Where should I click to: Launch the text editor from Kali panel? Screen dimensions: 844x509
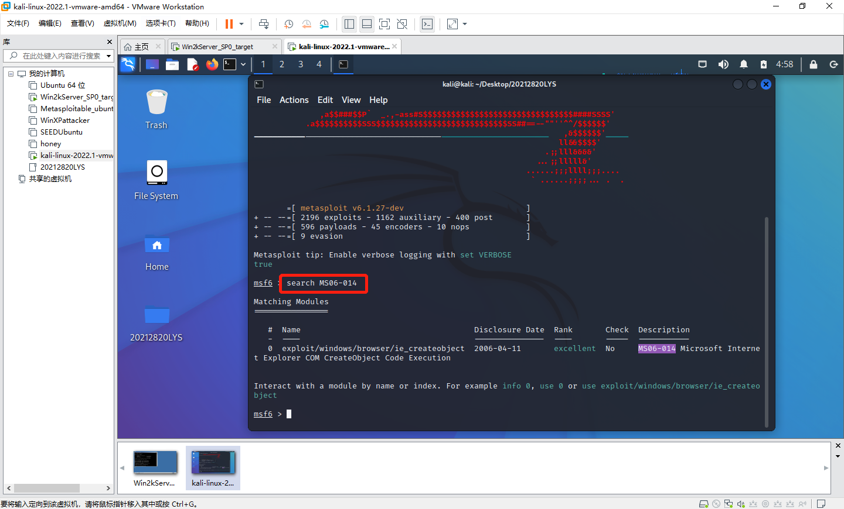coord(192,64)
